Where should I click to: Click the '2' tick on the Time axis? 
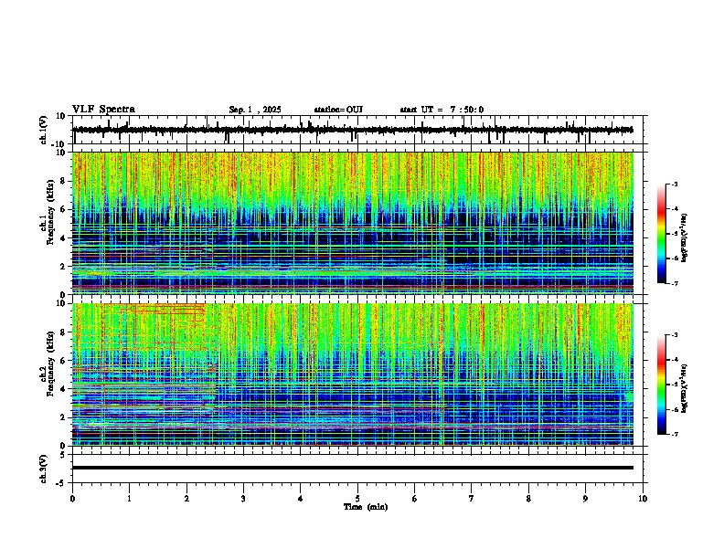click(x=186, y=499)
